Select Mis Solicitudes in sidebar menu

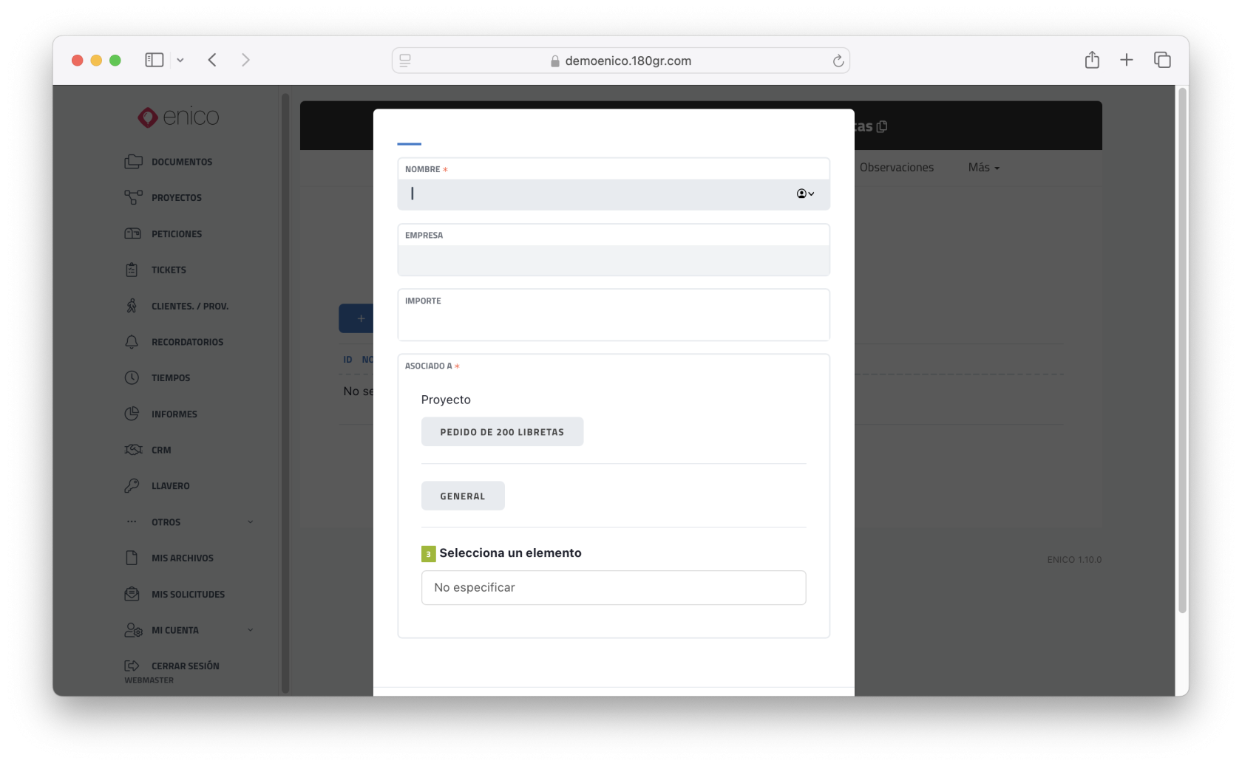point(188,594)
